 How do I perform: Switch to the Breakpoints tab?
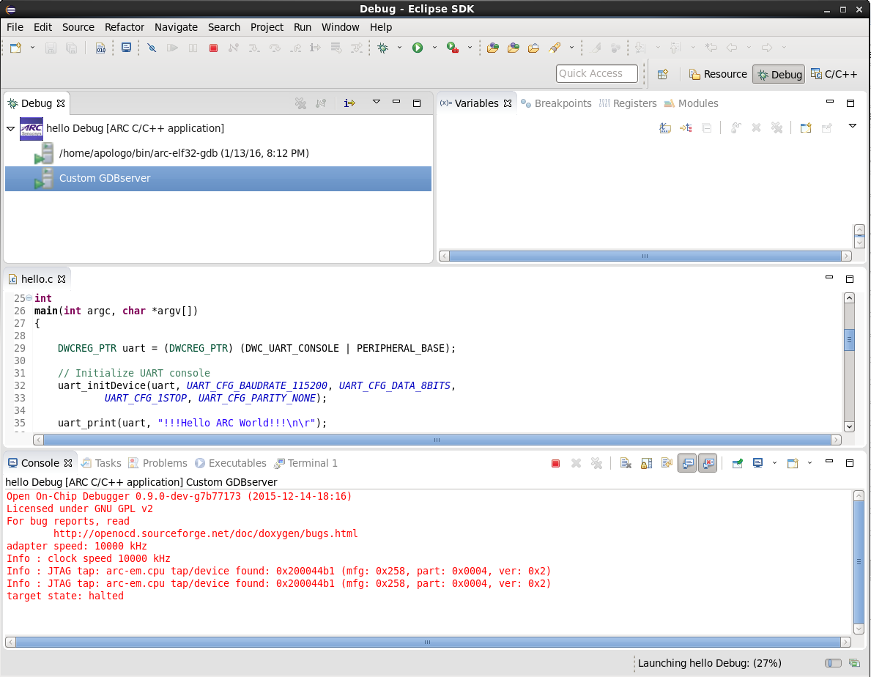pos(556,103)
